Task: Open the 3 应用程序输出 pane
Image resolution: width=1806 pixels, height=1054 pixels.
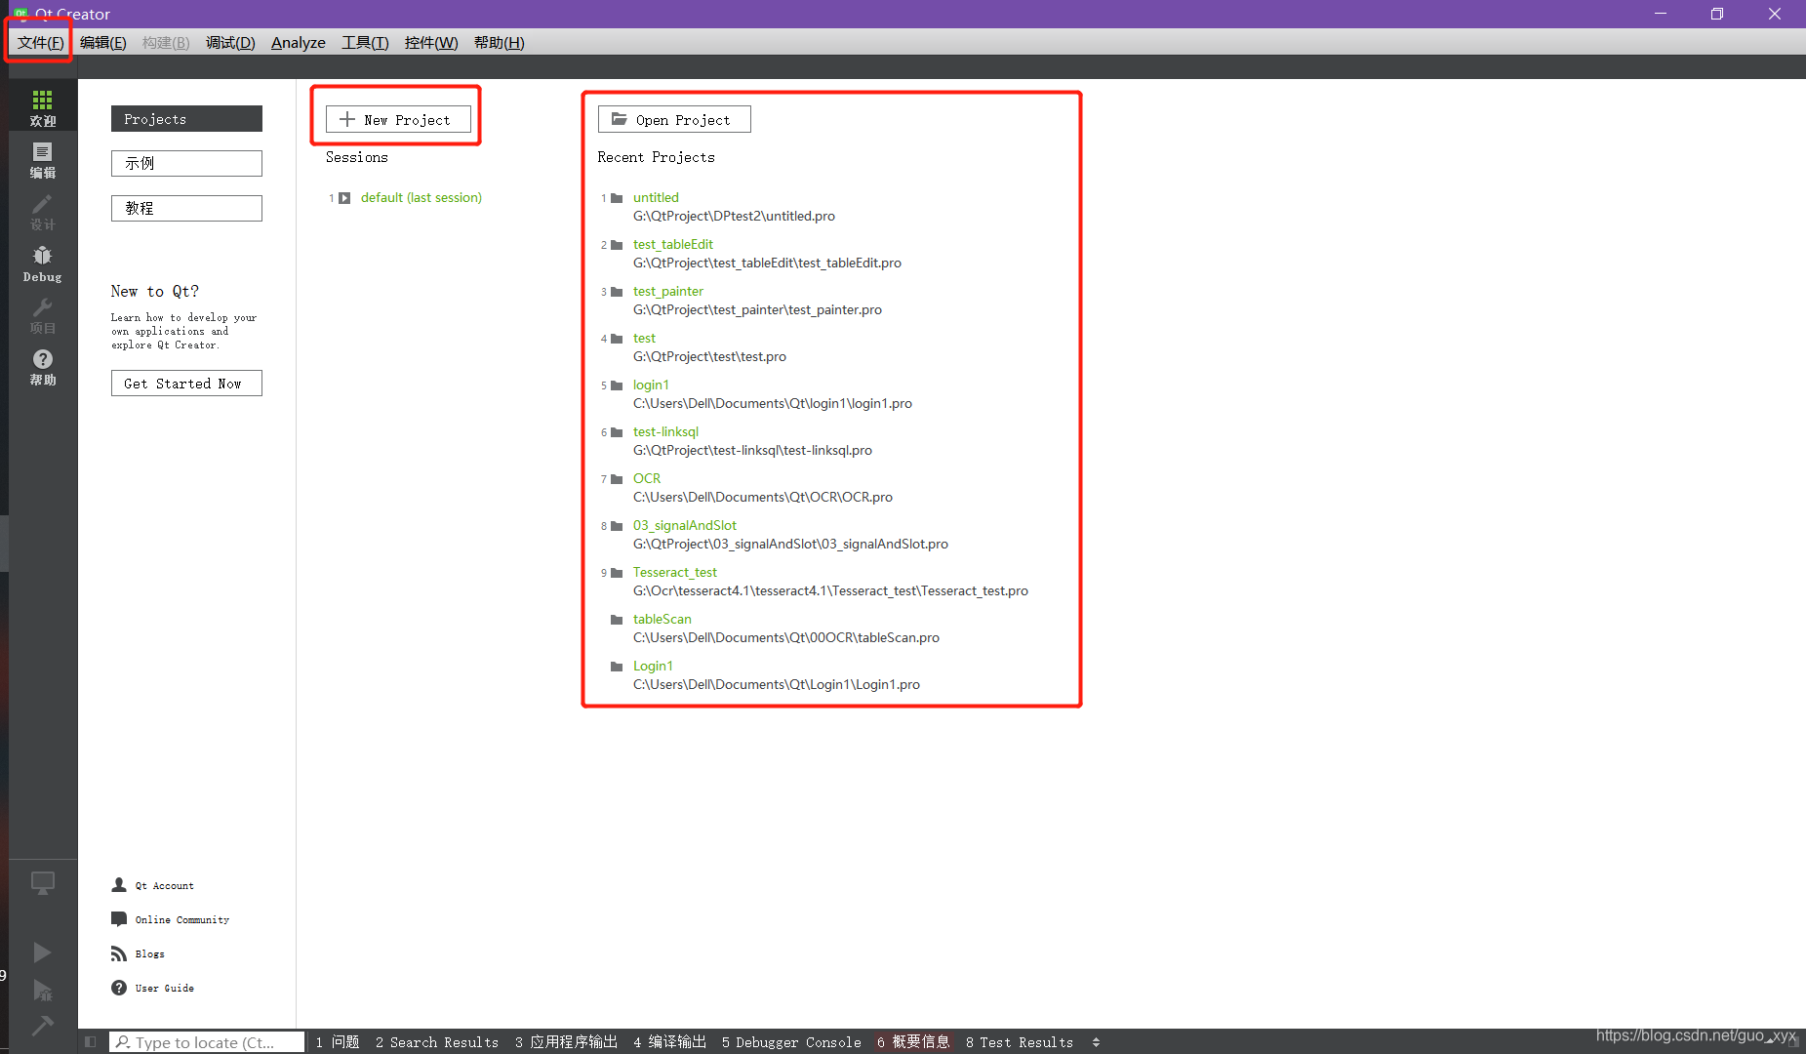Action: pos(567,1042)
